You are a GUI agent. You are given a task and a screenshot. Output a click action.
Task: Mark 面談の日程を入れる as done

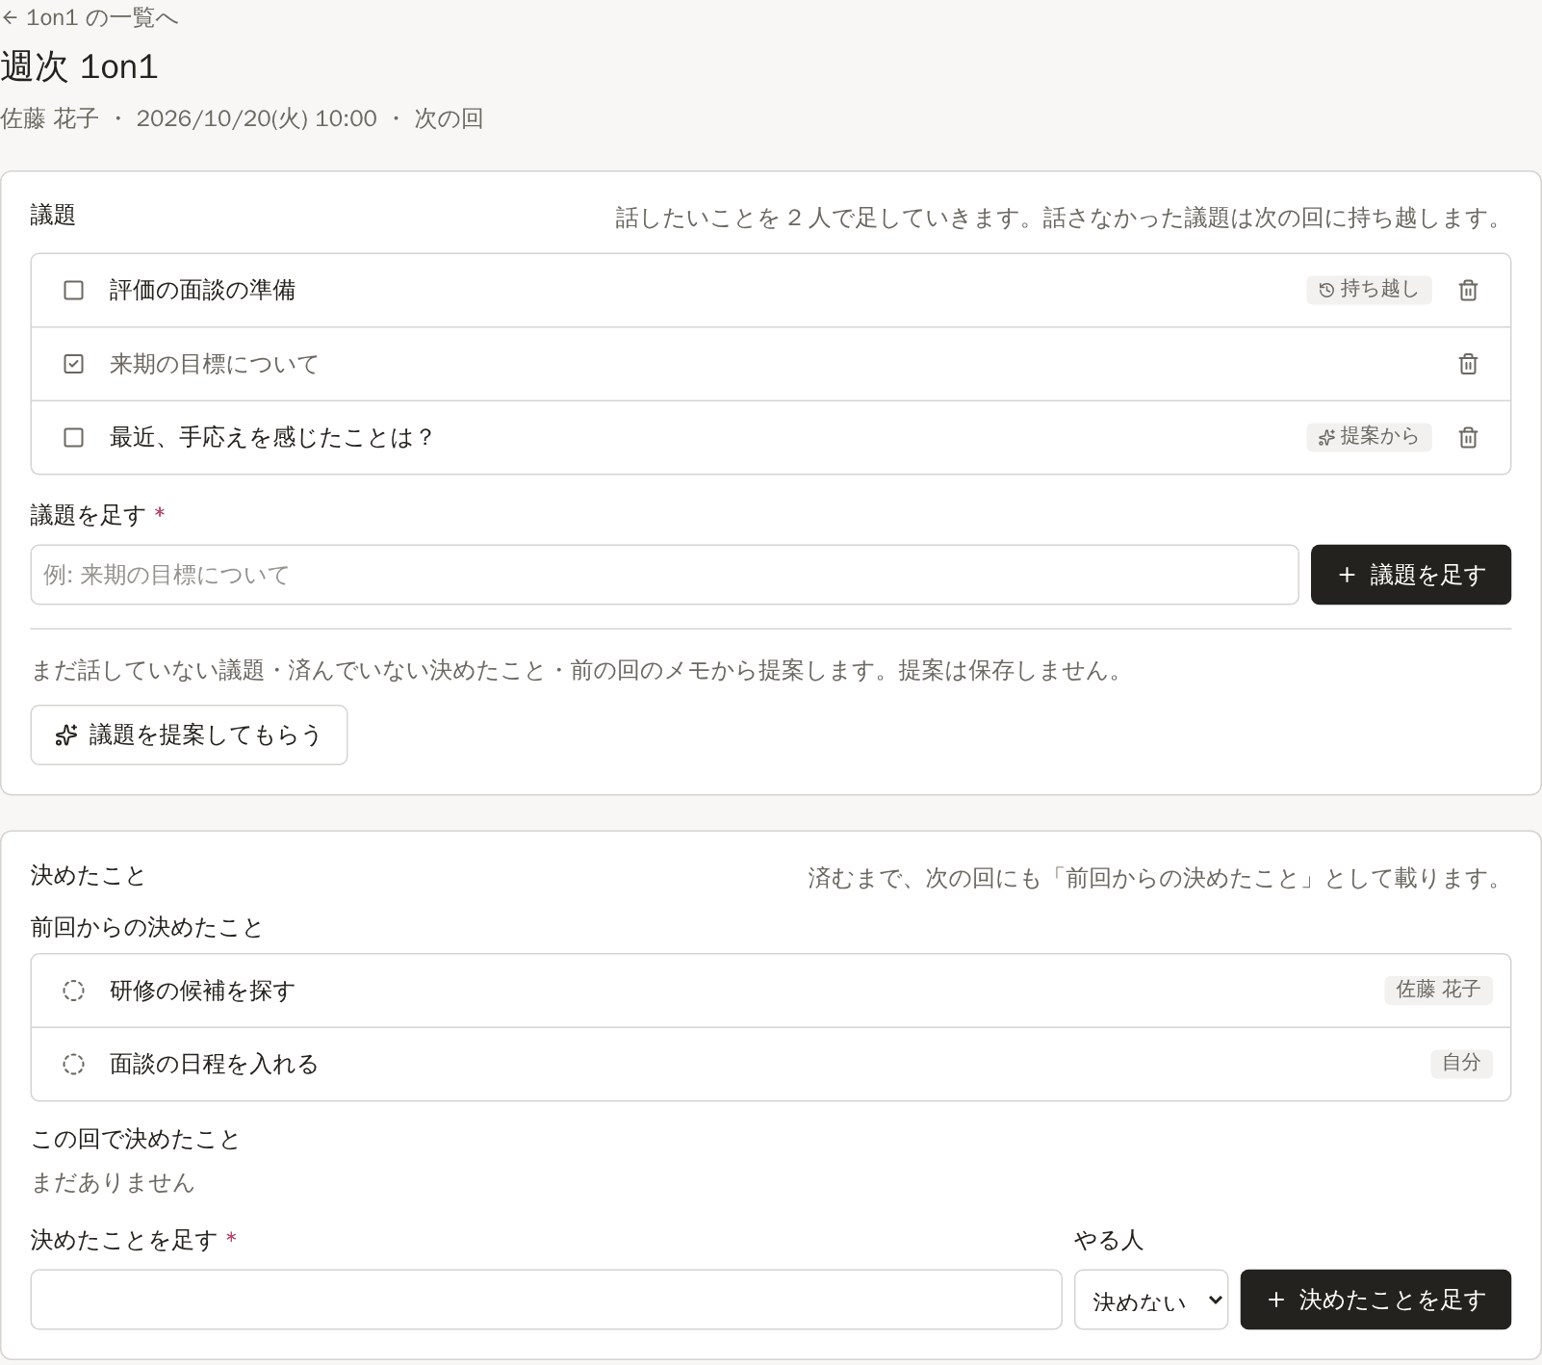pos(73,1064)
